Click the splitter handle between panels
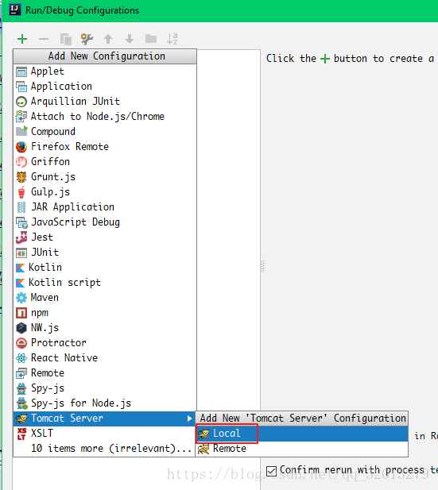This screenshot has height=490, width=438. click(x=263, y=266)
